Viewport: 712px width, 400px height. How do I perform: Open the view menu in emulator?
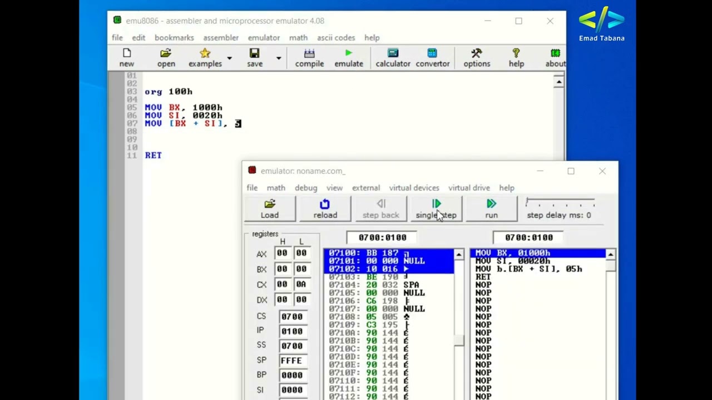[x=334, y=188]
